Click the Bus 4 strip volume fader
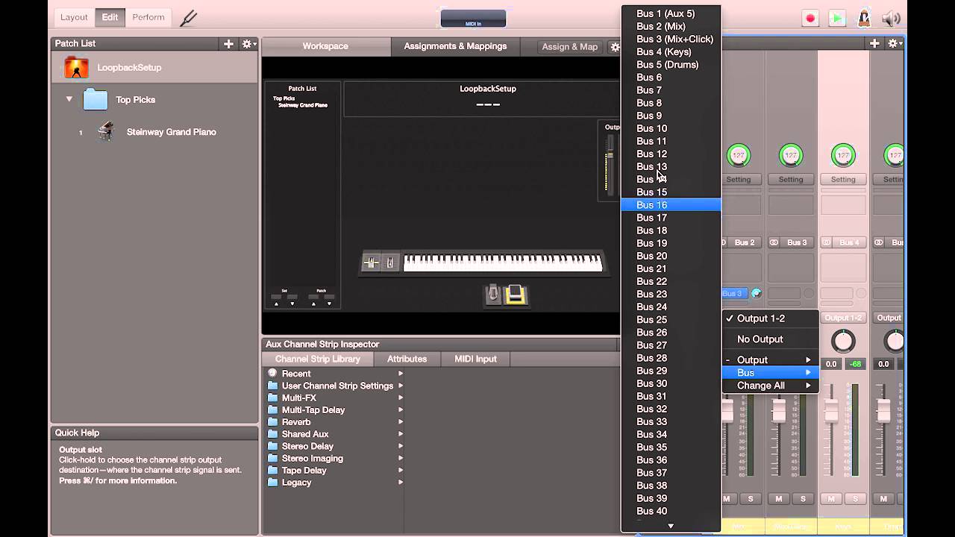This screenshot has width=955, height=537. 831,411
